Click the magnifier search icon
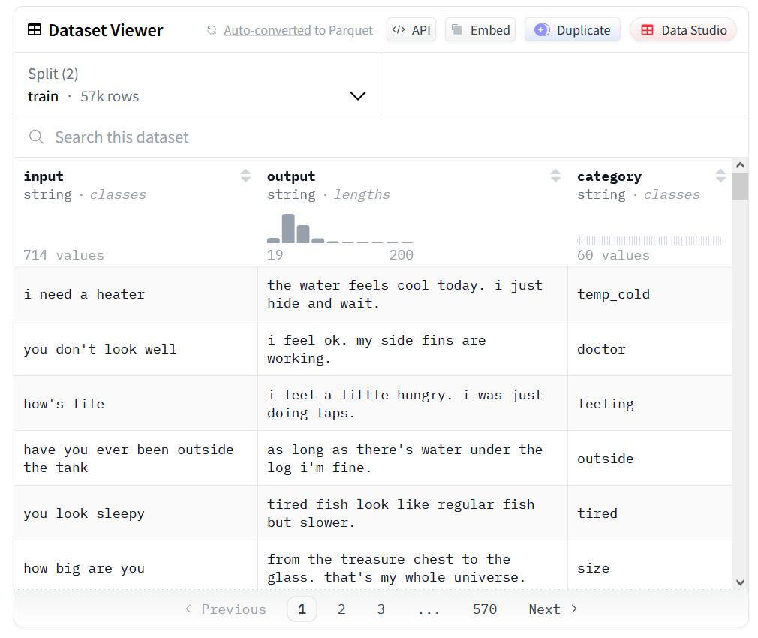 [x=36, y=137]
